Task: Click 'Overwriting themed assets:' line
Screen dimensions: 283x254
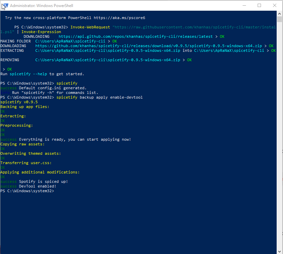Action: point(30,153)
